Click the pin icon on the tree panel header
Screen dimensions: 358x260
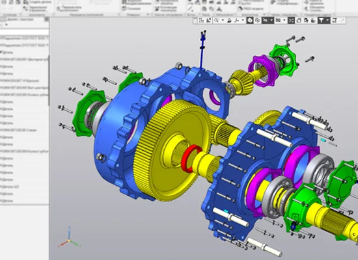46,19
